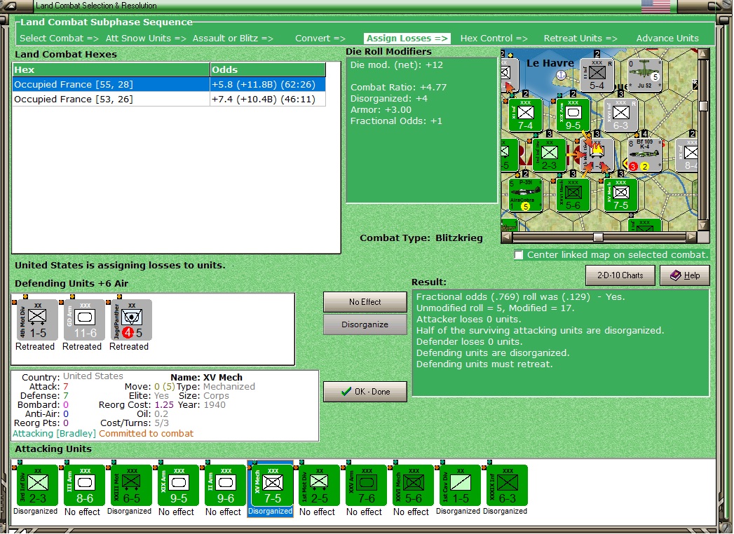
Task: Click the US flag icon in title bar
Action: 655,6
